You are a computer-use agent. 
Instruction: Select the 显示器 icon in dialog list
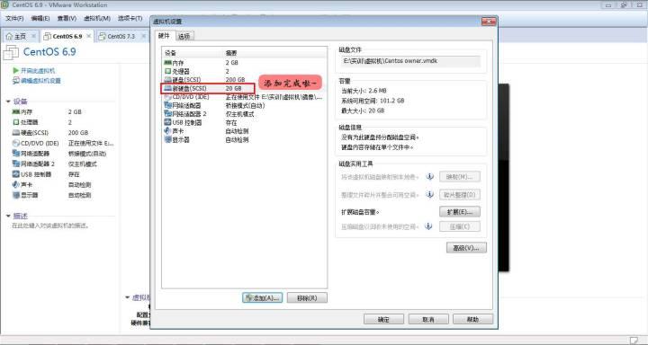[x=167, y=140]
